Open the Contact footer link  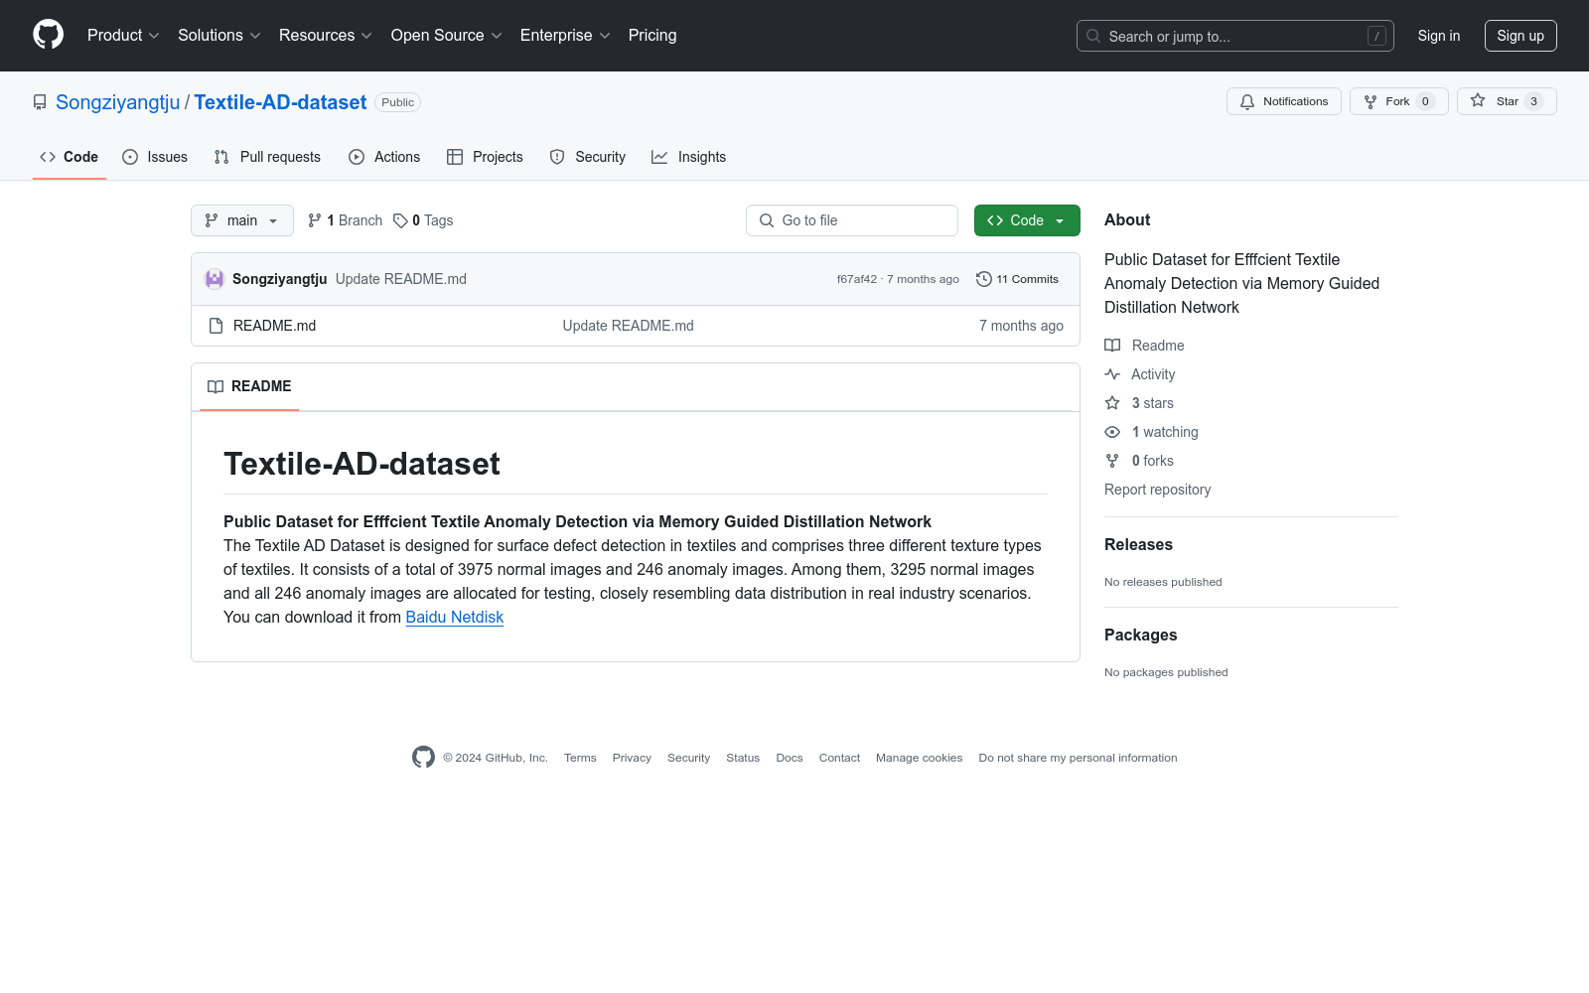(x=839, y=758)
